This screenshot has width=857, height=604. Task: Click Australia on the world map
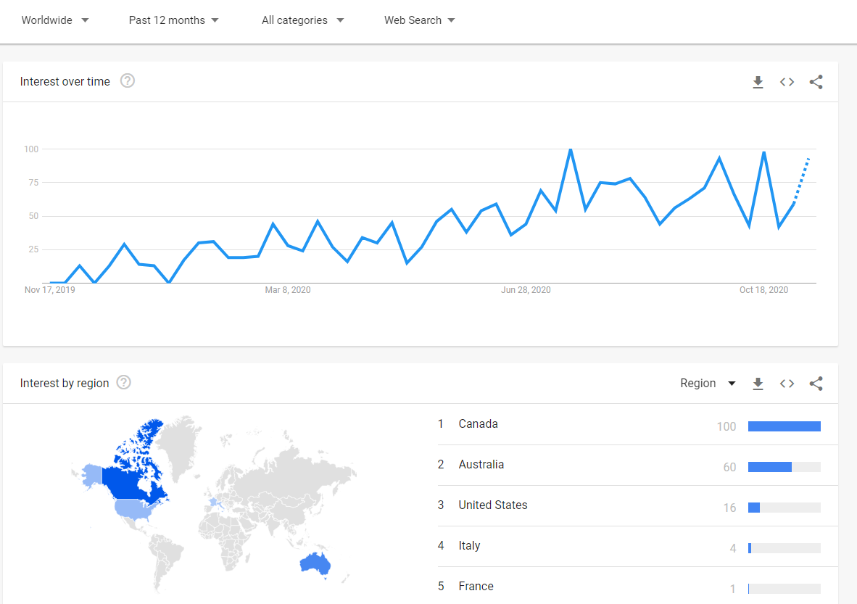pyautogui.click(x=315, y=564)
